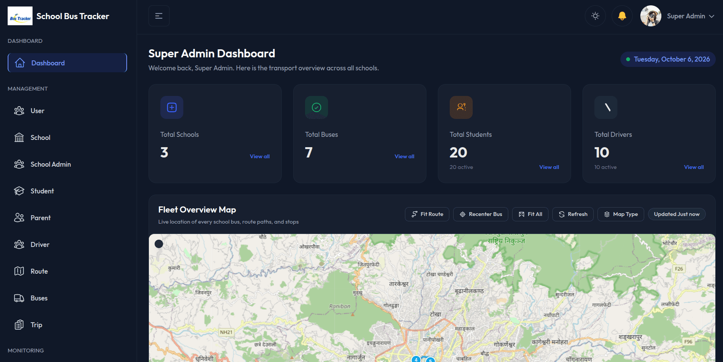Click the User people icon
Viewport: 723px width, 362px height.
tap(19, 111)
